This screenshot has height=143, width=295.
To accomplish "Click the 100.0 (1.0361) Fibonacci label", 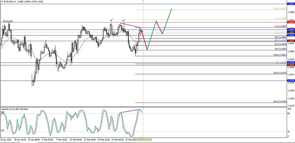I will click(x=280, y=55).
